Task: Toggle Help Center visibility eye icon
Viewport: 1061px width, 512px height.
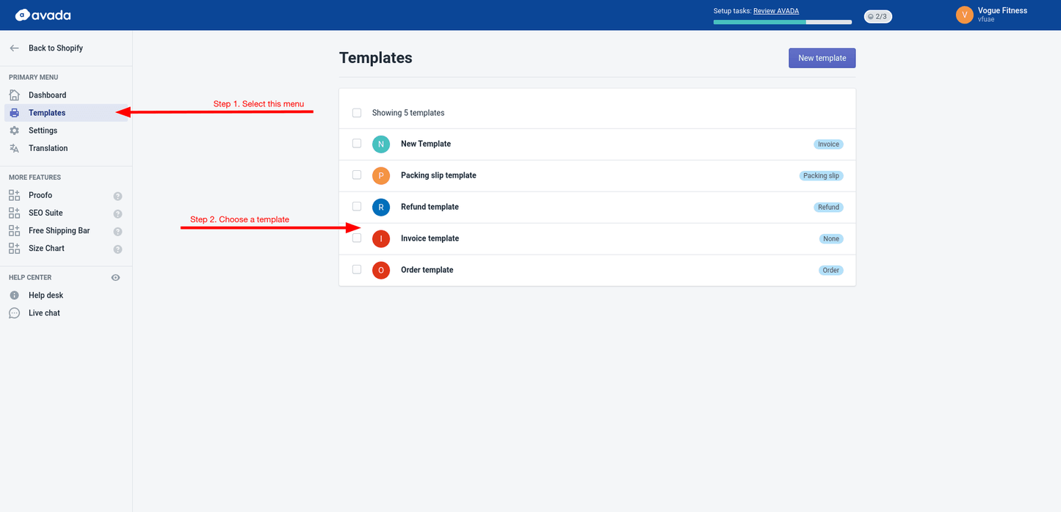Action: pyautogui.click(x=115, y=278)
